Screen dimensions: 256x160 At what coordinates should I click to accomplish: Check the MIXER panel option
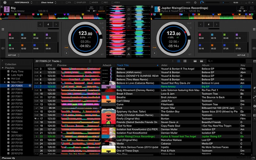(x=90, y=3)
